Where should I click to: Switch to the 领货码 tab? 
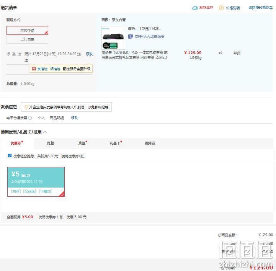tap(150, 143)
